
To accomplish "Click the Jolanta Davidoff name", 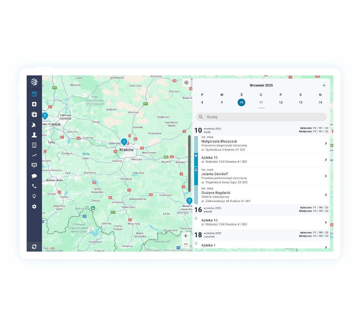I will 214,174.
